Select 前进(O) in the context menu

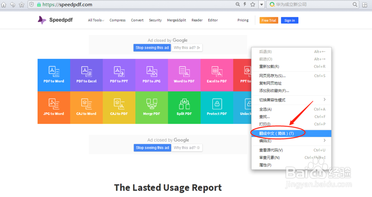point(291,59)
